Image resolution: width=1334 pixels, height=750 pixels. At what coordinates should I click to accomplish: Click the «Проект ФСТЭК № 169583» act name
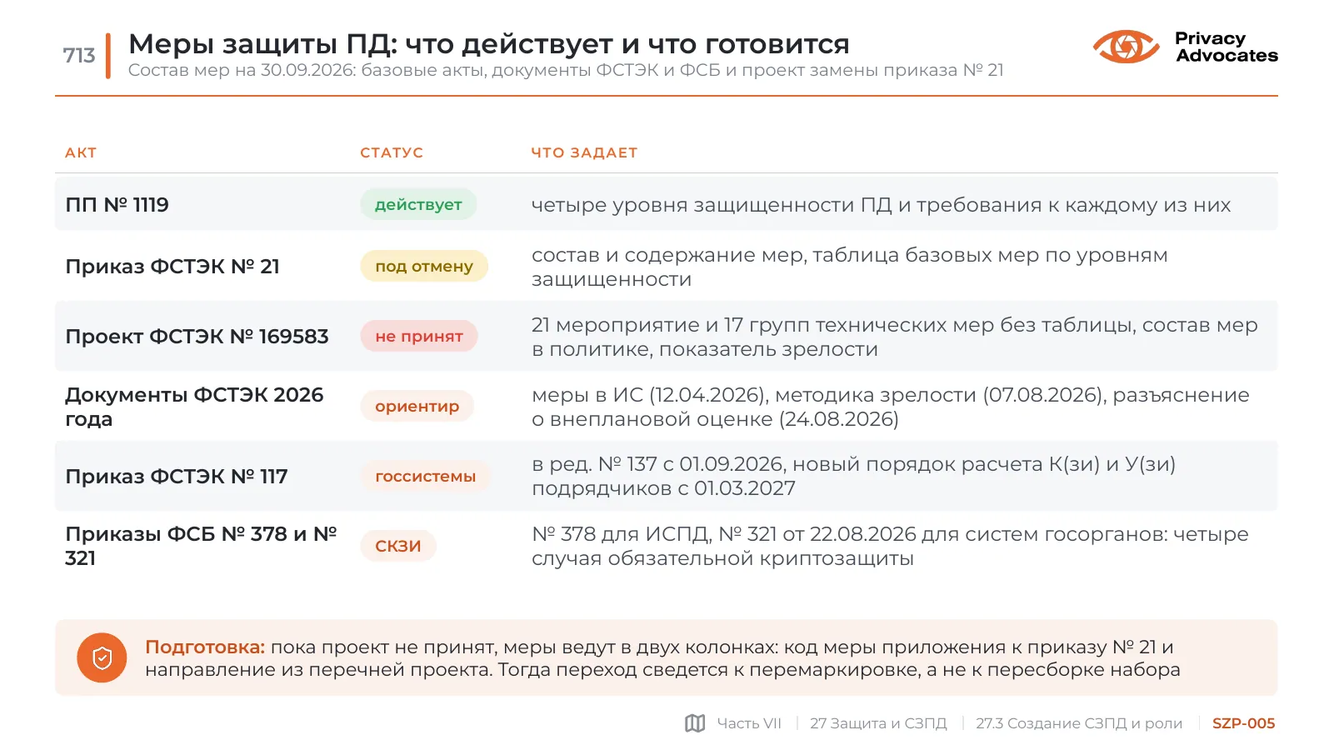point(197,336)
